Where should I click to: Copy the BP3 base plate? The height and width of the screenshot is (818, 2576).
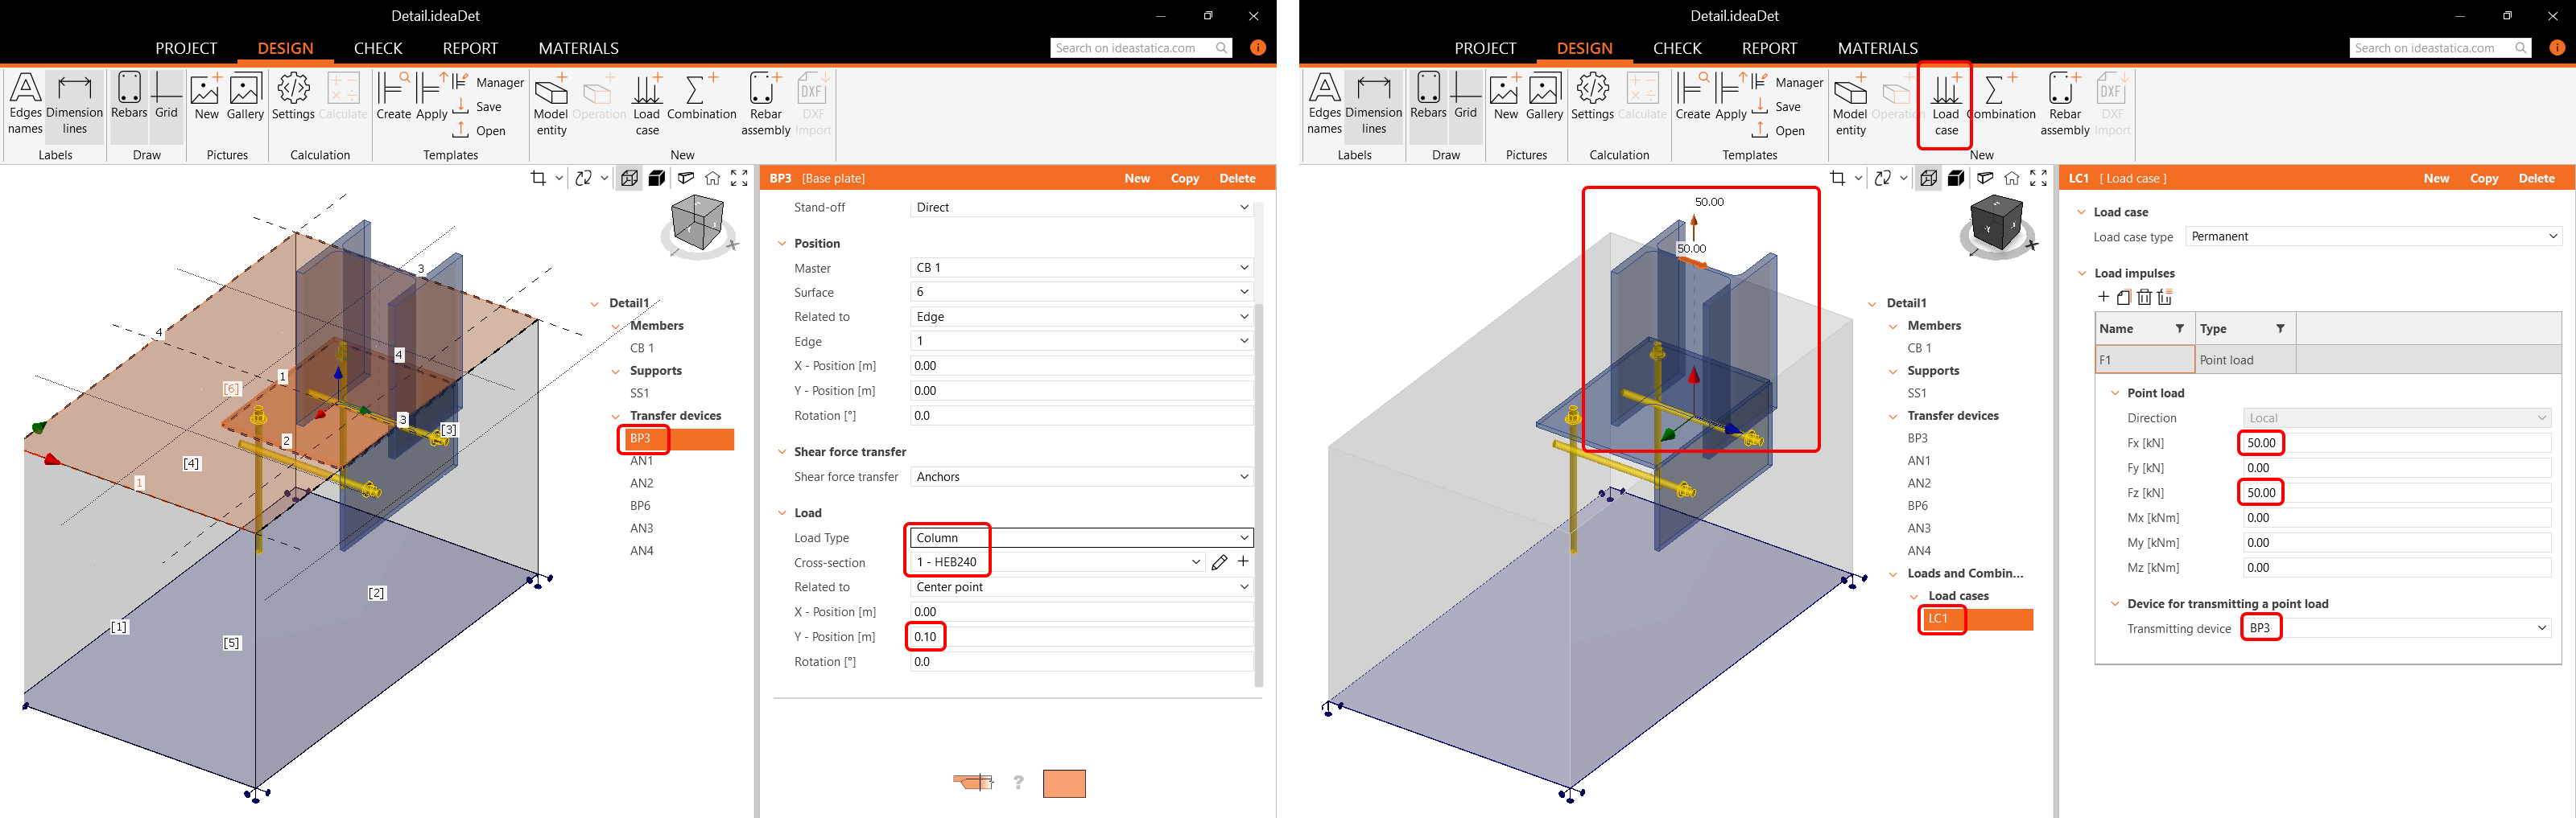click(1184, 178)
